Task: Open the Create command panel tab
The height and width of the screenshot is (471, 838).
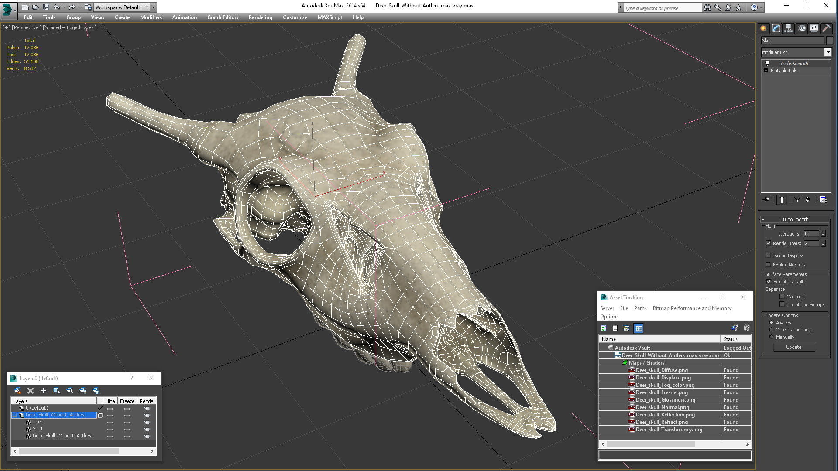Action: pos(763,28)
